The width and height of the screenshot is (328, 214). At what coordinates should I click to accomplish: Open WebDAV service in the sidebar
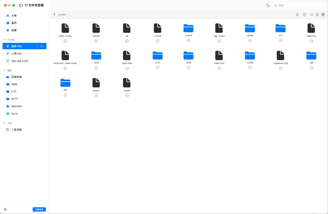tap(16, 106)
